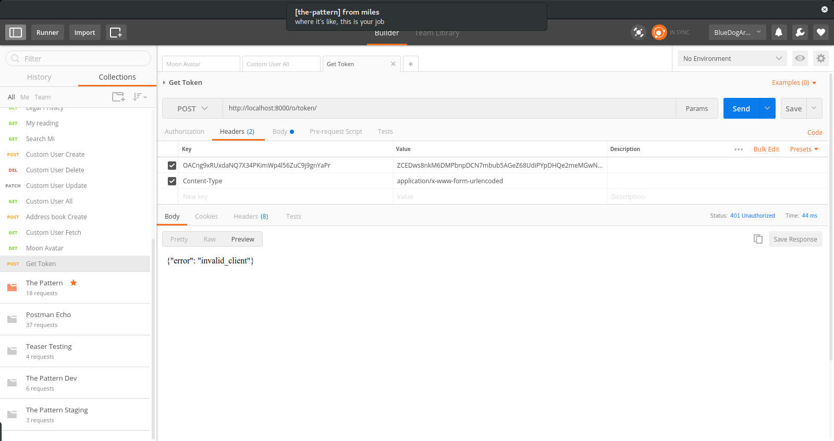The height and width of the screenshot is (441, 834).
Task: Click the Code link
Action: pyautogui.click(x=815, y=133)
